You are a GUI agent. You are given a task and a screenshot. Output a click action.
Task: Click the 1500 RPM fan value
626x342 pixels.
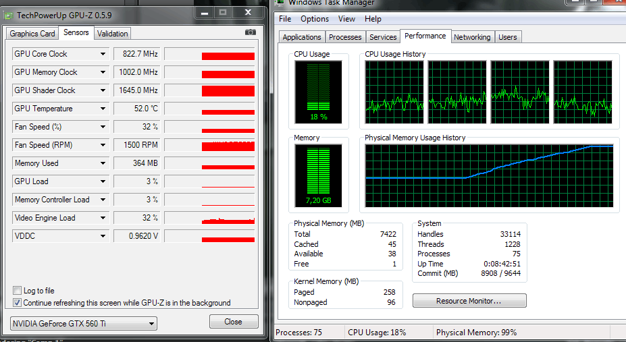pyautogui.click(x=137, y=145)
